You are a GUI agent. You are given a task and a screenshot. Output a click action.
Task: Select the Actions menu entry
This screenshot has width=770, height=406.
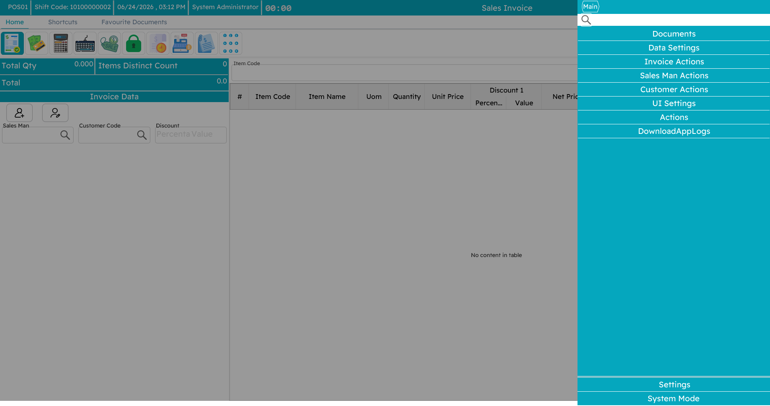point(674,117)
